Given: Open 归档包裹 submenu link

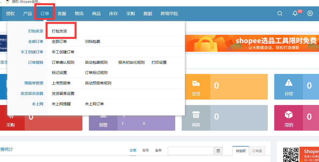Looking at the screenshot, I should tap(93, 42).
